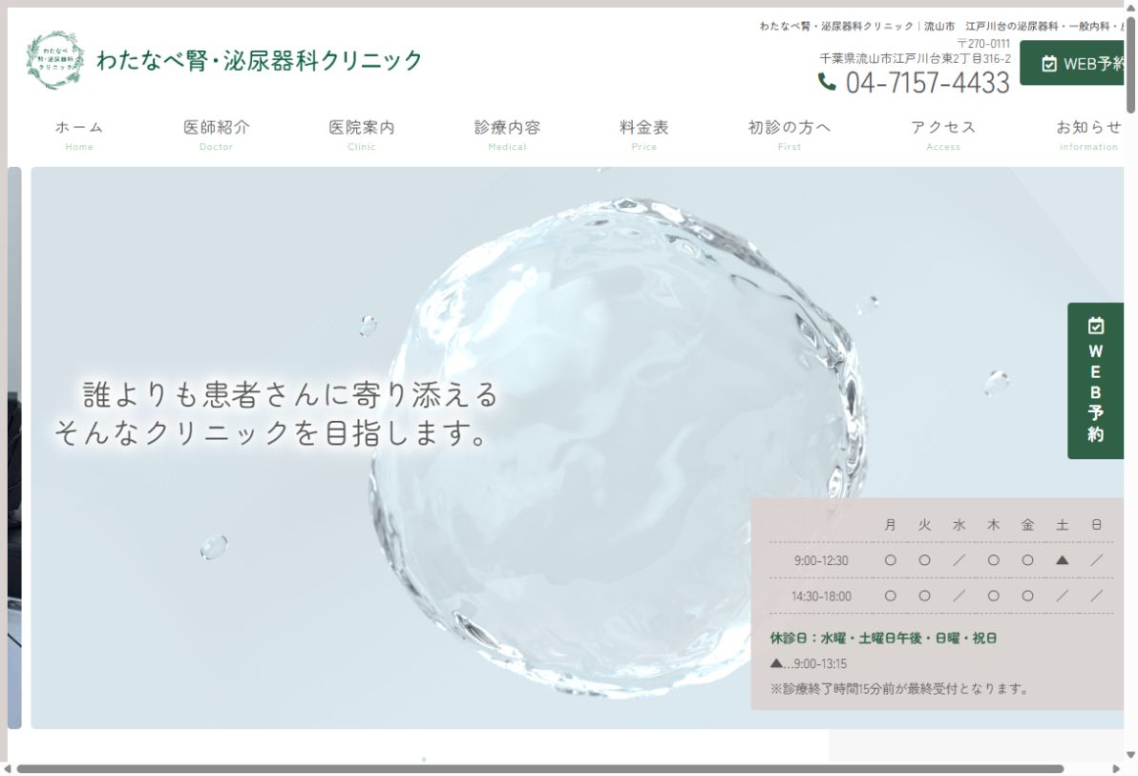Click the clinic wreath logo emblem
Image resolution: width=1138 pixels, height=776 pixels.
point(55,60)
